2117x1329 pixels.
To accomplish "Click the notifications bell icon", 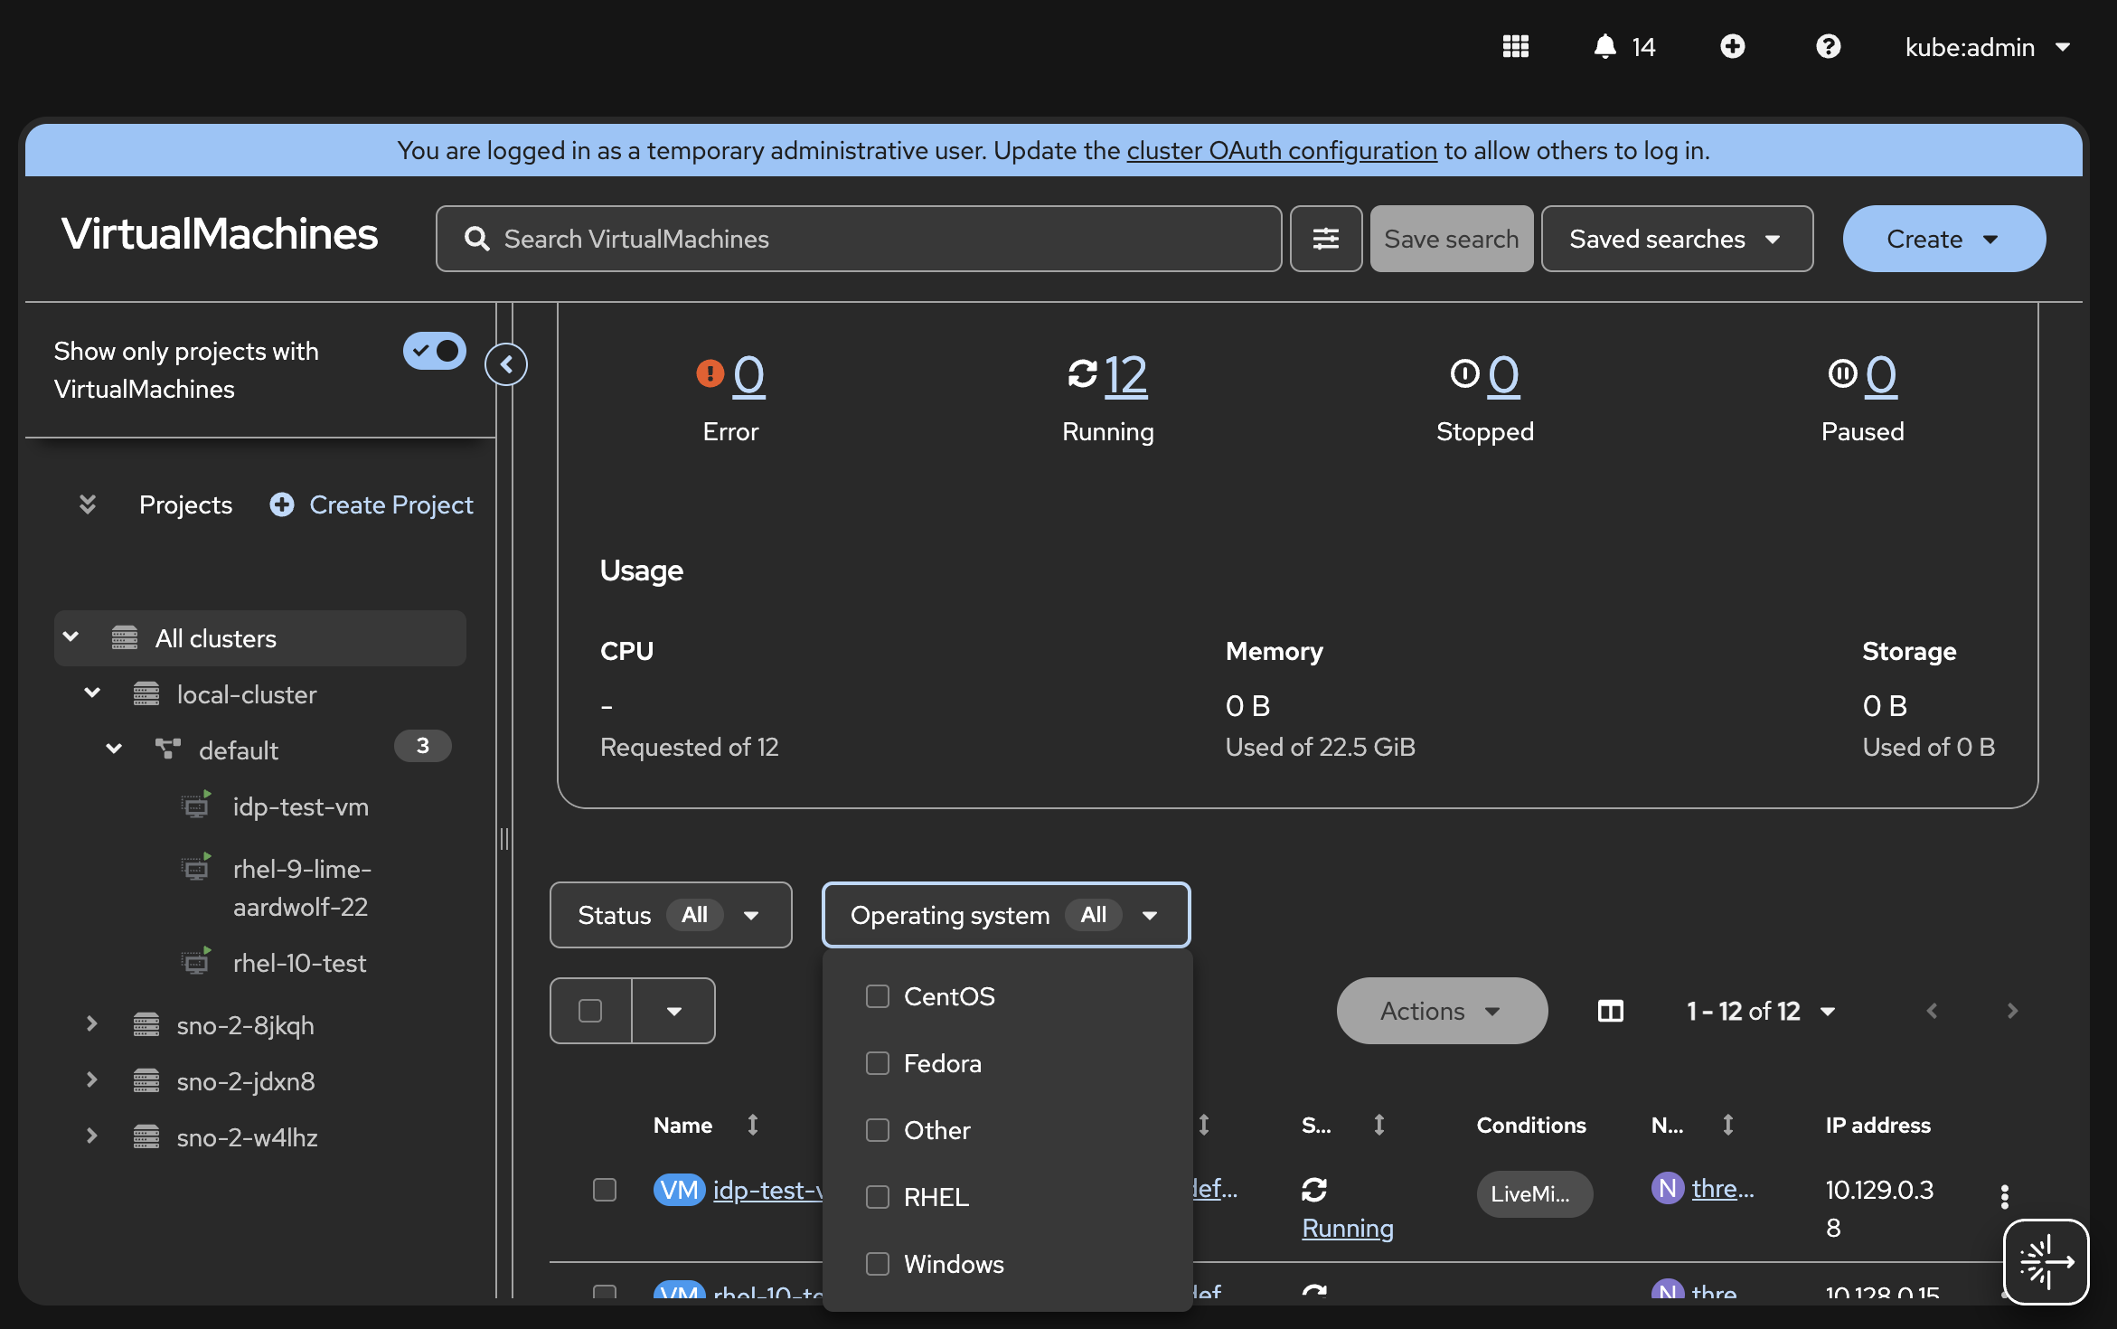I will (x=1604, y=46).
